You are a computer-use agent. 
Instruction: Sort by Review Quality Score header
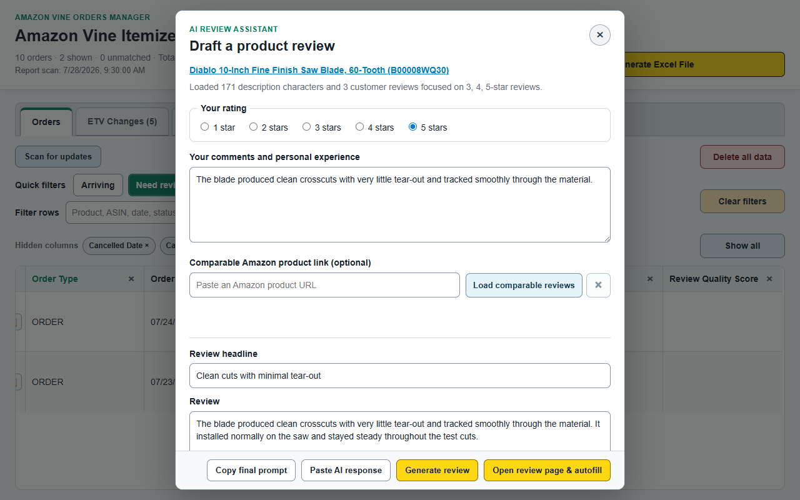[x=714, y=279]
